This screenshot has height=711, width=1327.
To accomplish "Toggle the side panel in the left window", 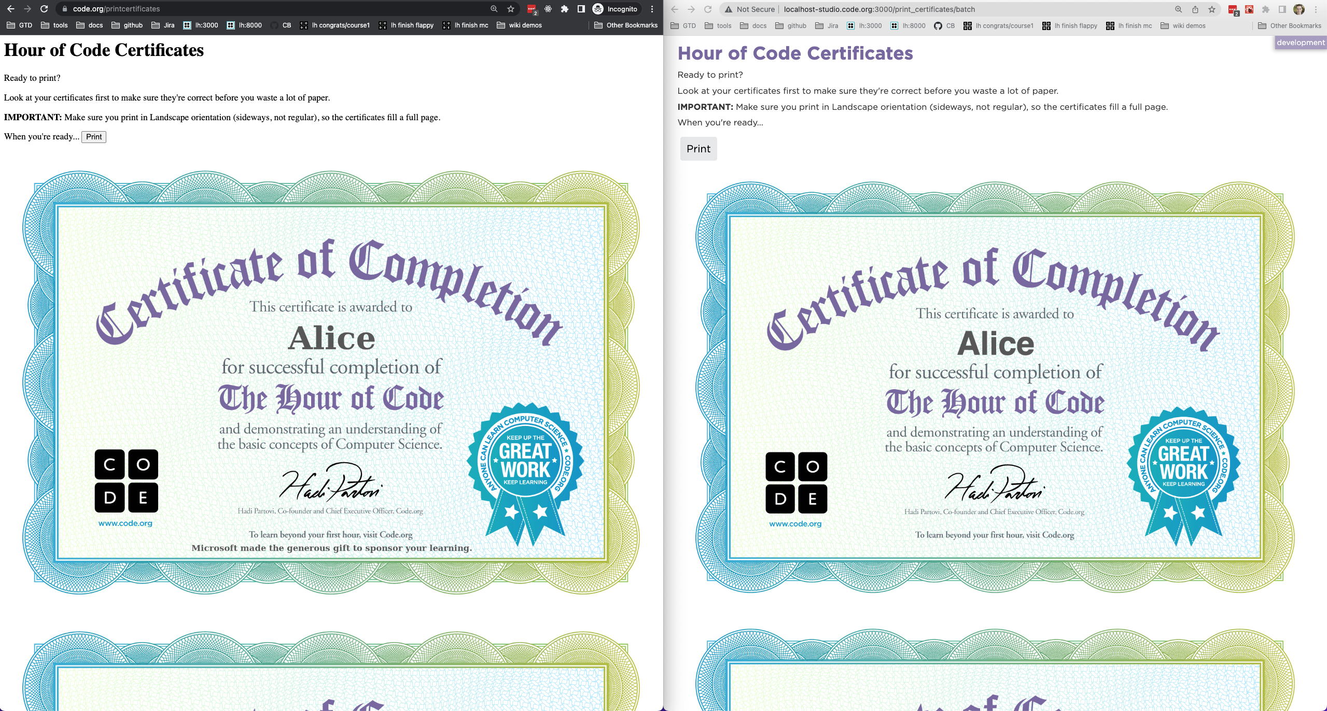I will click(581, 9).
